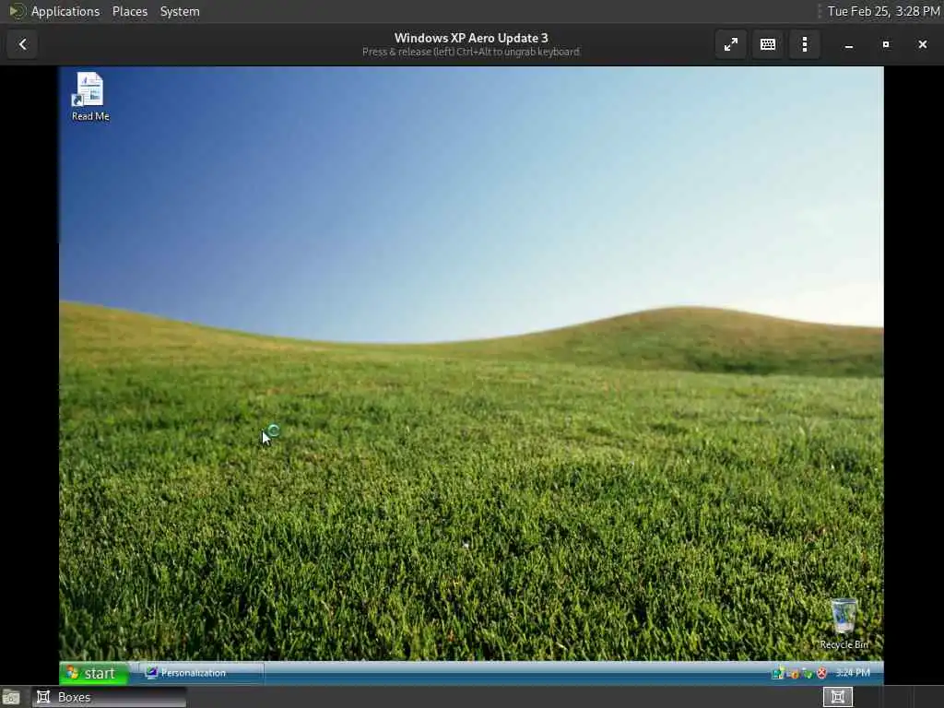Minimize the Boxes window
Image resolution: width=944 pixels, height=708 pixels.
tap(849, 44)
